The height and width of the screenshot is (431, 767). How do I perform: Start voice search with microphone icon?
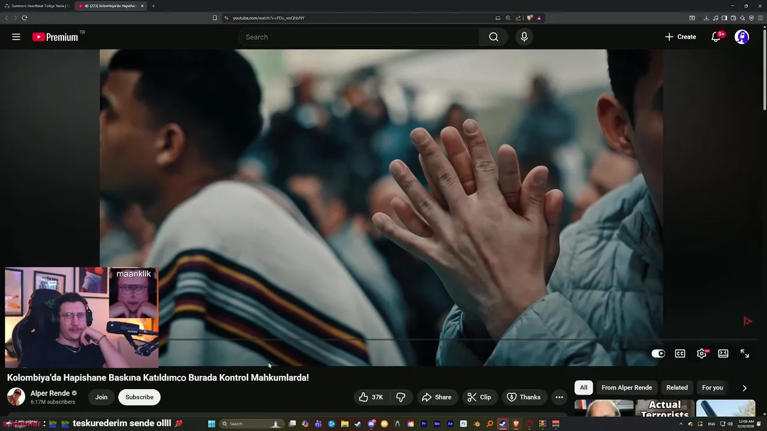point(524,37)
